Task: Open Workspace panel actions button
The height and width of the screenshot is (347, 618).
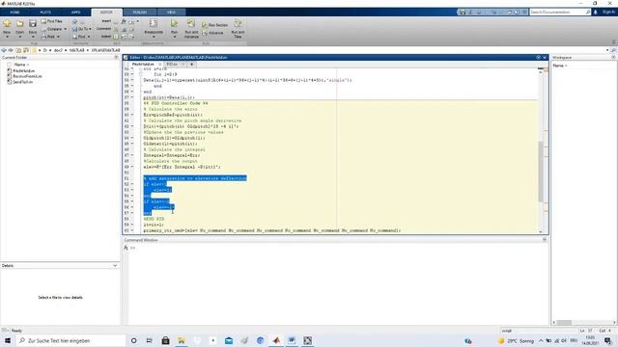Action: click(613, 58)
